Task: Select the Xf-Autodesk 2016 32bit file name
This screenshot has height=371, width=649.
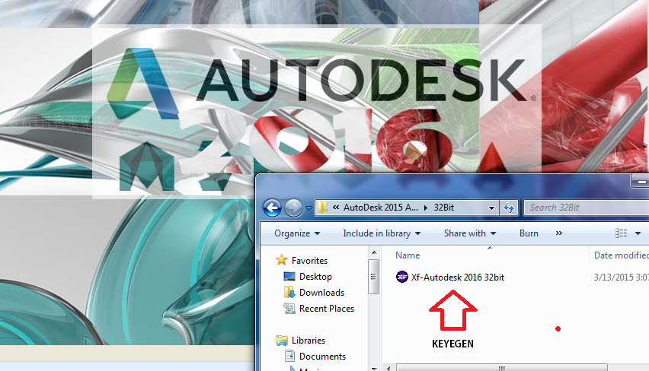Action: (x=457, y=277)
